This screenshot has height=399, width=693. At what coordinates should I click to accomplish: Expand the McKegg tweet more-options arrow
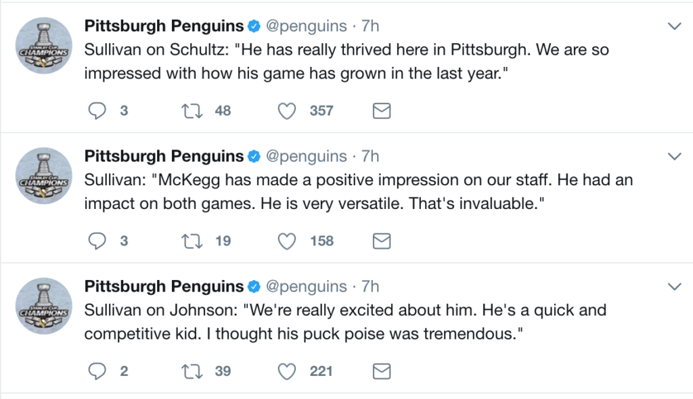coord(674,157)
